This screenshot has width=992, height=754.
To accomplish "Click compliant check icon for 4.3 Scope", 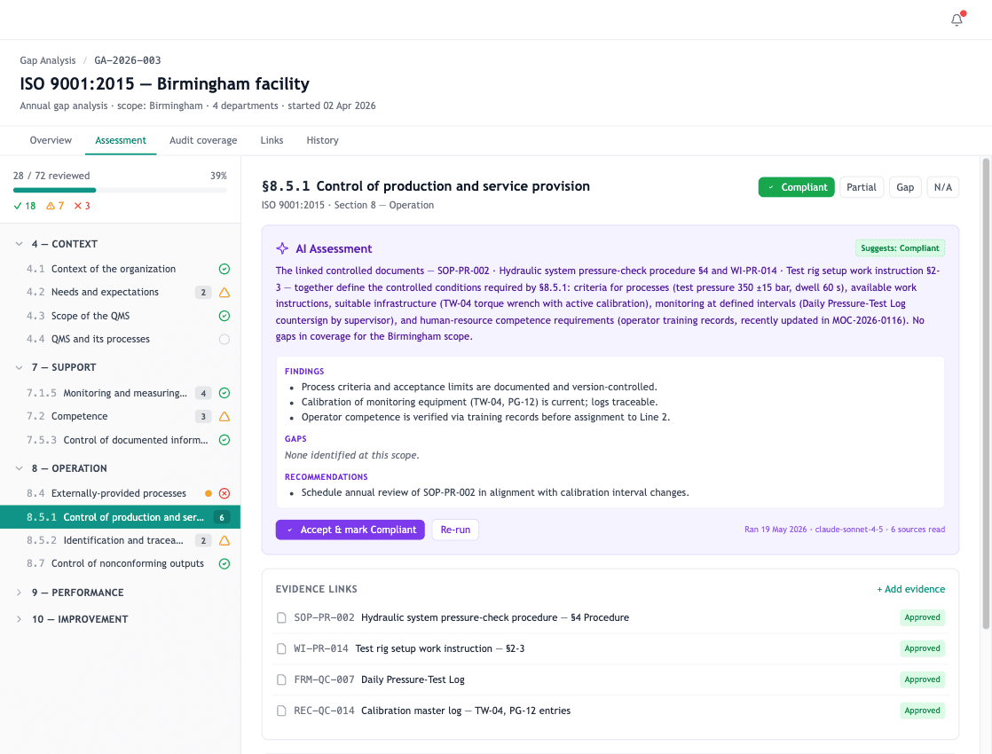I will pyautogui.click(x=224, y=316).
